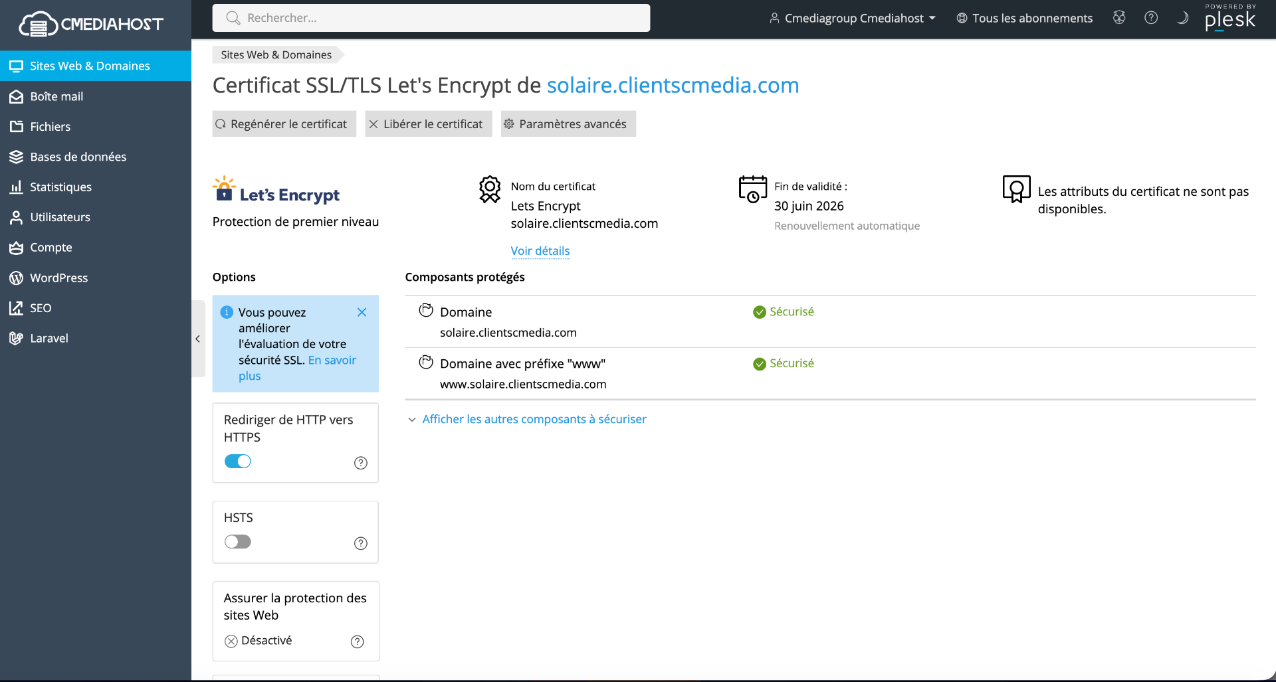Toggle Rediriger de HTTP vers HTTPS switch
The width and height of the screenshot is (1276, 682).
(x=238, y=462)
